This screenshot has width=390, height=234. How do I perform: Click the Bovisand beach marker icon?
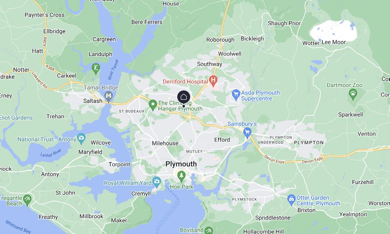(209, 231)
